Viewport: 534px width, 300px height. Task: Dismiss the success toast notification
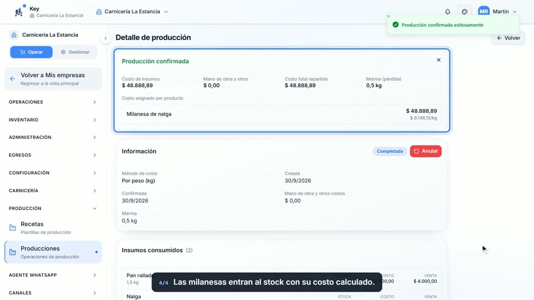click(388, 16)
